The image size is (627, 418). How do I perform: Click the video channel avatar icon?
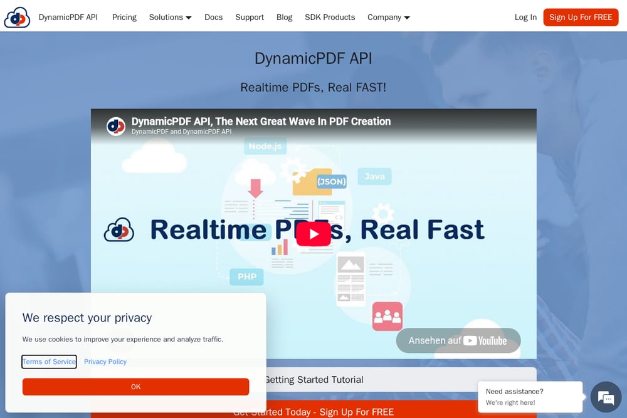116,127
